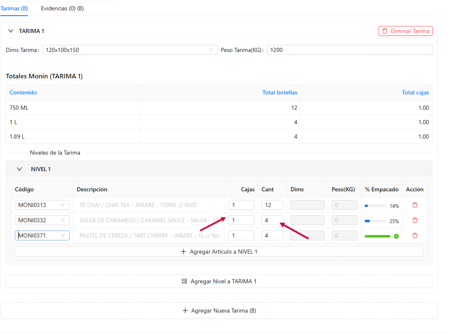452x334 pixels.
Task: Delete the MONI0332 row with trash icon
Action: click(415, 220)
